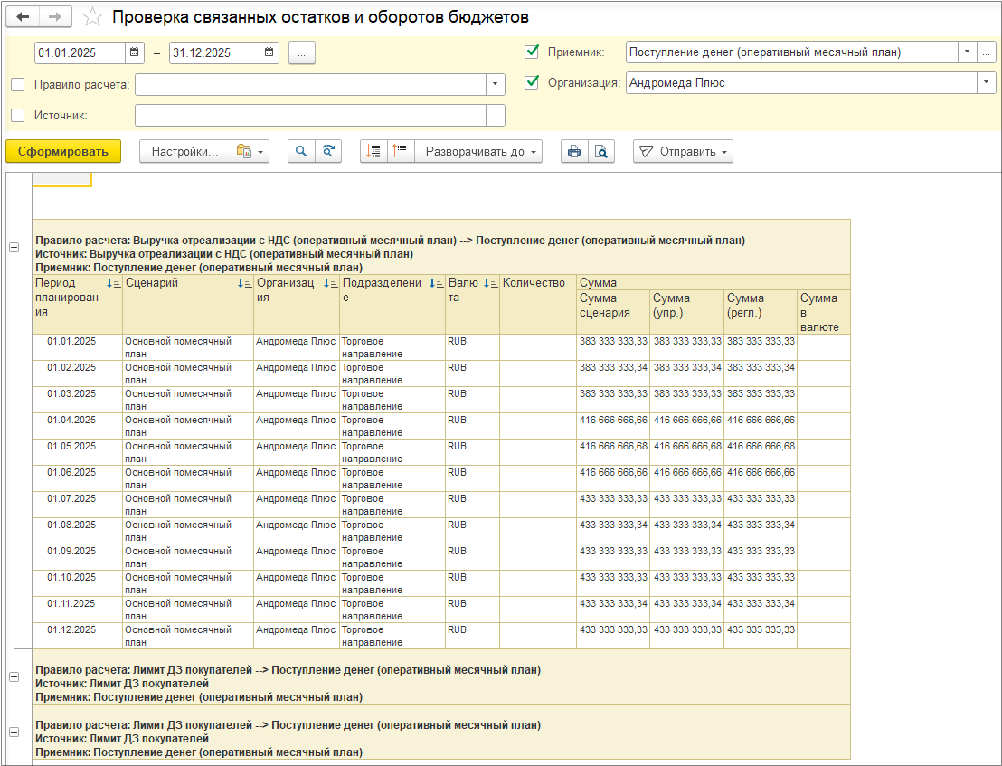Click the back navigation arrow
Screen dimensions: 1002x766
pyautogui.click(x=24, y=17)
